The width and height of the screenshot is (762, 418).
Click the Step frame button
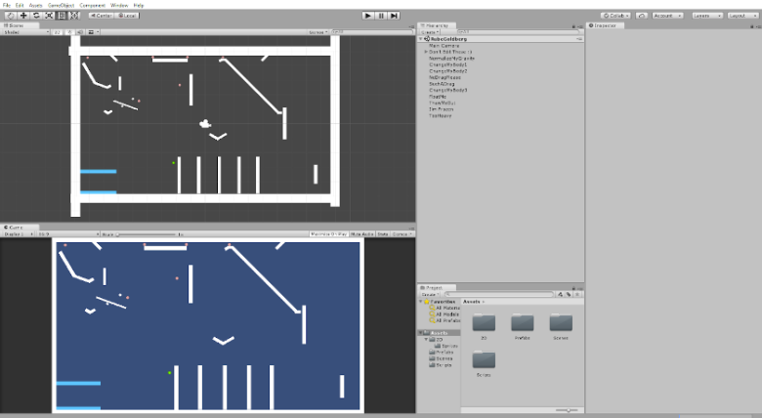[394, 16]
